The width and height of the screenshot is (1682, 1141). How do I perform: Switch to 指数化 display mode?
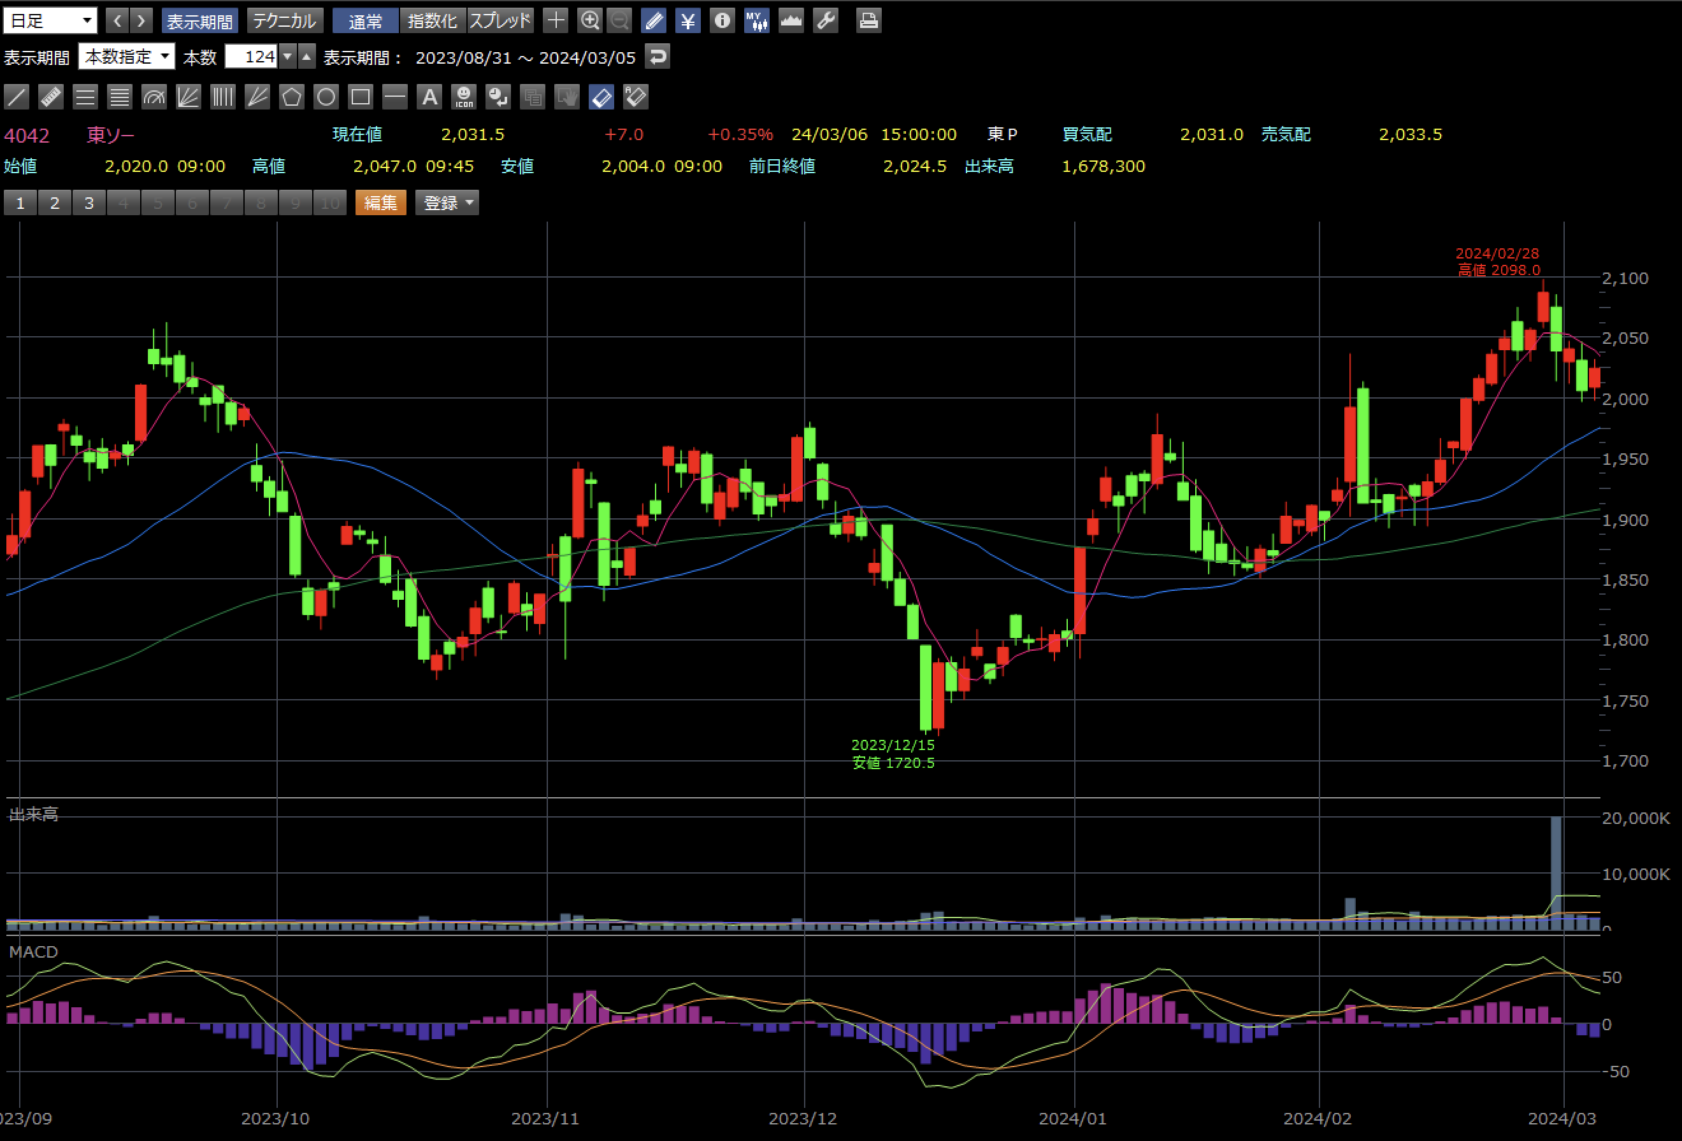(x=432, y=20)
